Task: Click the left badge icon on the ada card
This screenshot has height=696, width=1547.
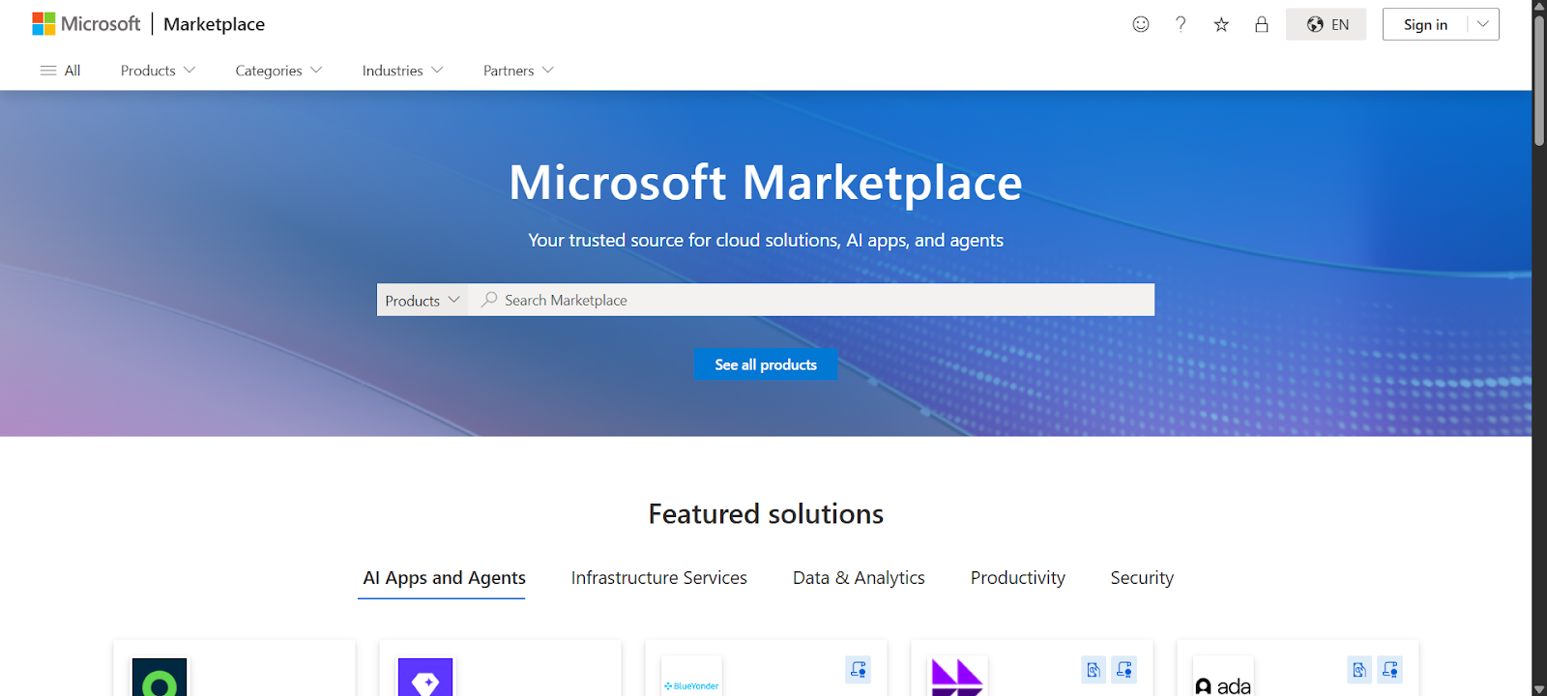Action: pyautogui.click(x=1359, y=670)
